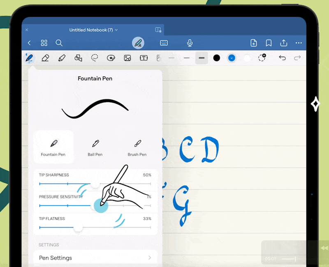Image resolution: width=329 pixels, height=267 pixels.
Task: Switch to the Brush Pen
Action: 137,146
